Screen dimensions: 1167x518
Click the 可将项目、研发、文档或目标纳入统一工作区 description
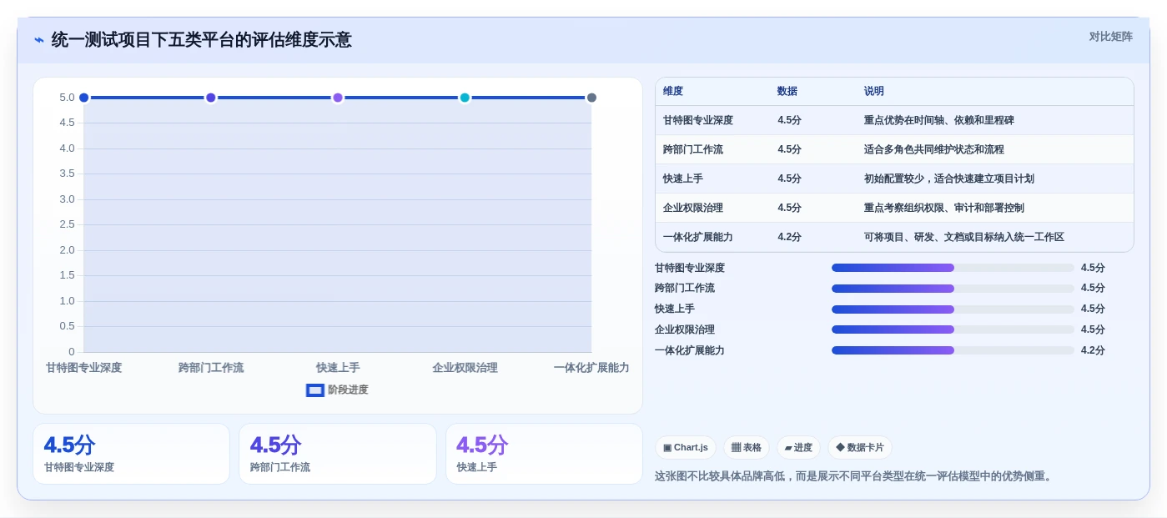[x=964, y=237]
